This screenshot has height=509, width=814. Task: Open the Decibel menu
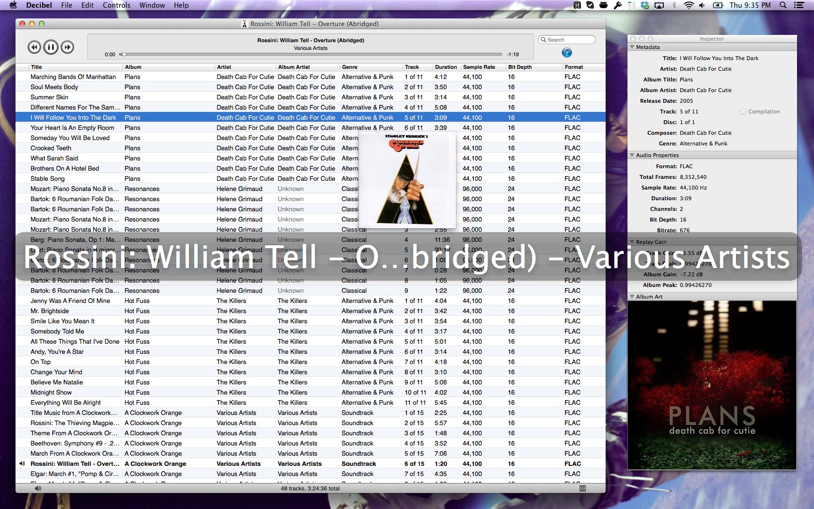(39, 5)
